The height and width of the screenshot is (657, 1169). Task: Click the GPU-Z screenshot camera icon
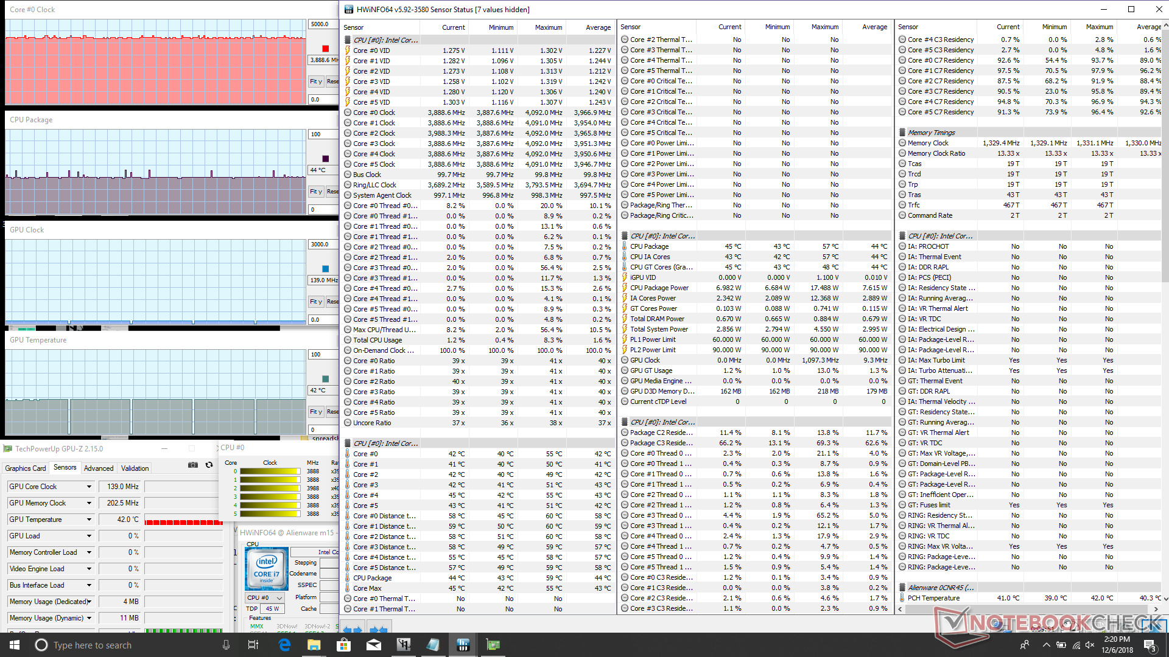[x=193, y=465]
